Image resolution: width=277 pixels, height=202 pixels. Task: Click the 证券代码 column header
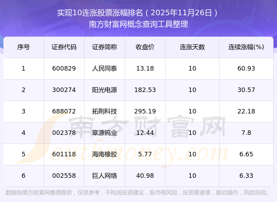point(64,47)
